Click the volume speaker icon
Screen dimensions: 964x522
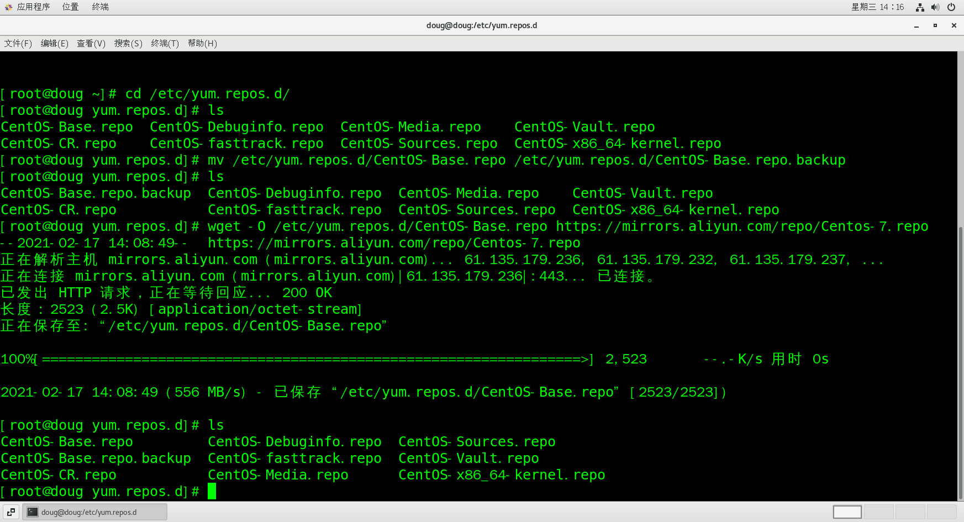pos(935,7)
